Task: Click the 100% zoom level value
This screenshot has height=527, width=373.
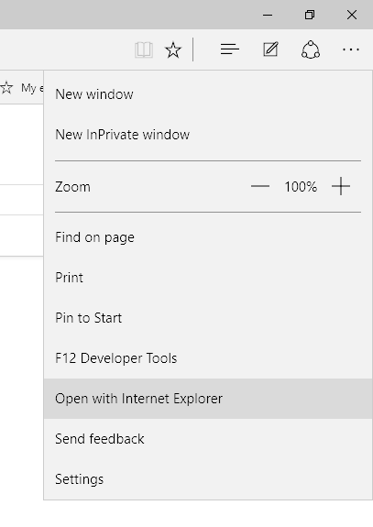Action: click(x=301, y=187)
